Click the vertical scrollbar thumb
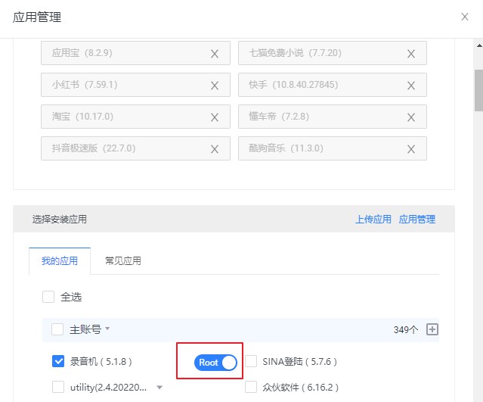Viewport: 483px width, 402px height. tap(478, 91)
